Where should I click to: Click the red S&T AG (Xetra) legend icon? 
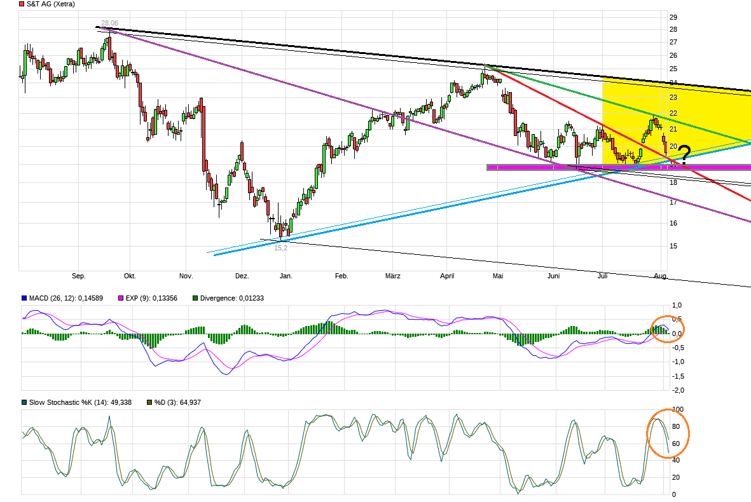coord(20,4)
